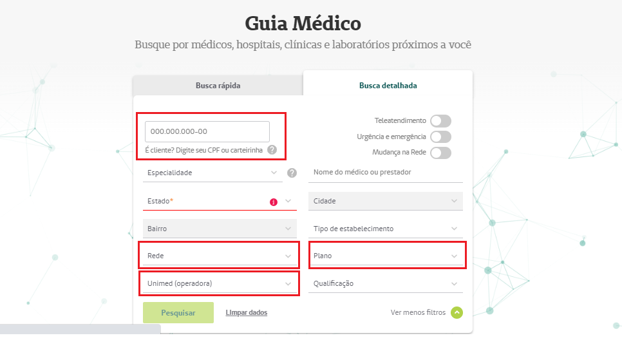Click the help icon beside Especialidade
Viewport: 622px width, 340px height.
292,173
